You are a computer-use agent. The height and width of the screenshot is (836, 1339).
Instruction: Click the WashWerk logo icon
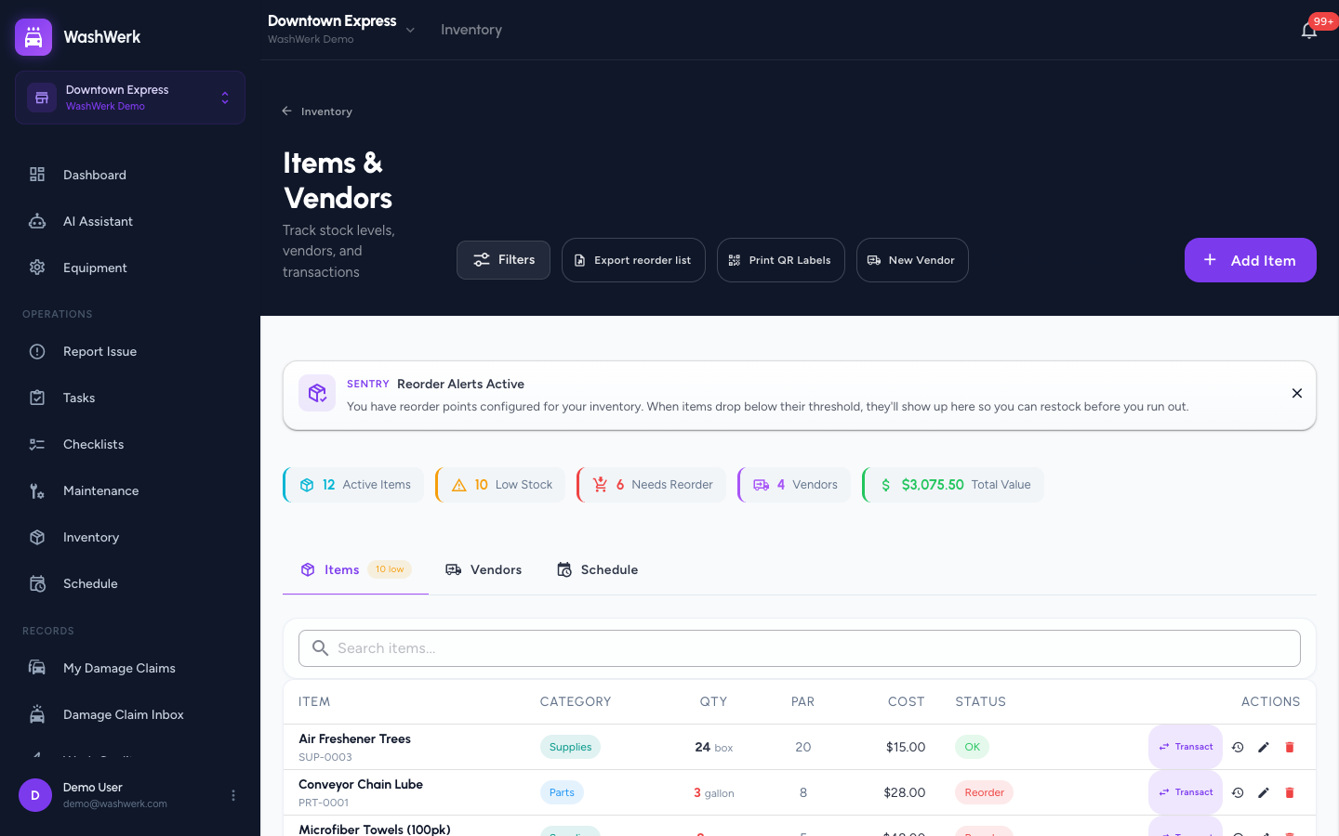pyautogui.click(x=33, y=37)
